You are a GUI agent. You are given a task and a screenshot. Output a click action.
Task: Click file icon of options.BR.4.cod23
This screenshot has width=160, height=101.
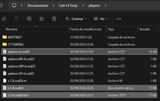click(5, 59)
